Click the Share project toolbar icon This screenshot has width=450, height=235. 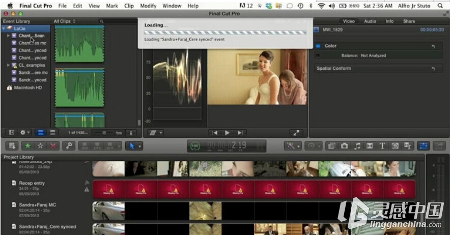439,146
